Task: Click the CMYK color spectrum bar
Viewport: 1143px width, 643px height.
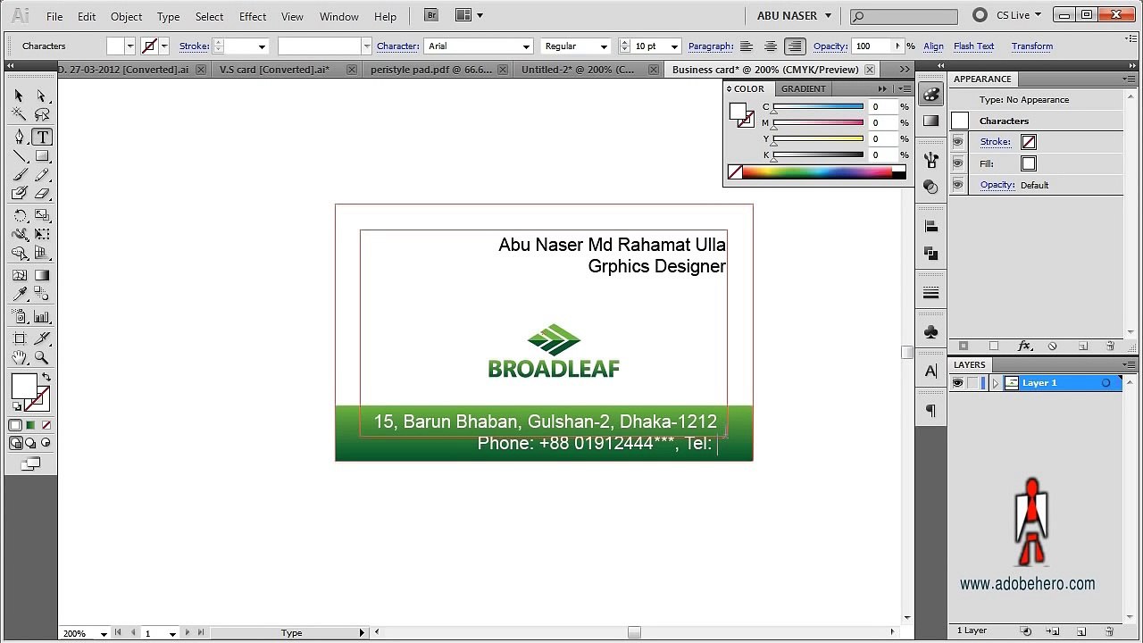Action: [x=816, y=172]
